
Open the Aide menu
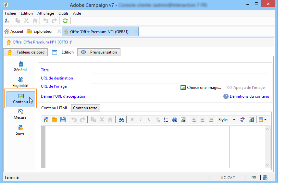(x=77, y=13)
